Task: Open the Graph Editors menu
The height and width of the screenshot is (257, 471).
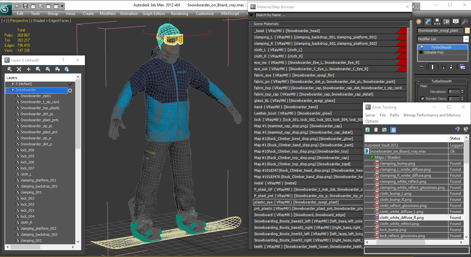Action: [154, 14]
